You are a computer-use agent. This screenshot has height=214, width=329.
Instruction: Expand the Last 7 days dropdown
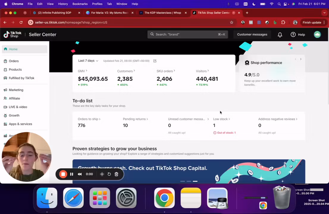point(88,61)
